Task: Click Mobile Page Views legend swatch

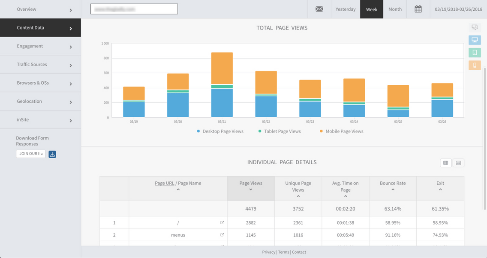Action: [322, 131]
